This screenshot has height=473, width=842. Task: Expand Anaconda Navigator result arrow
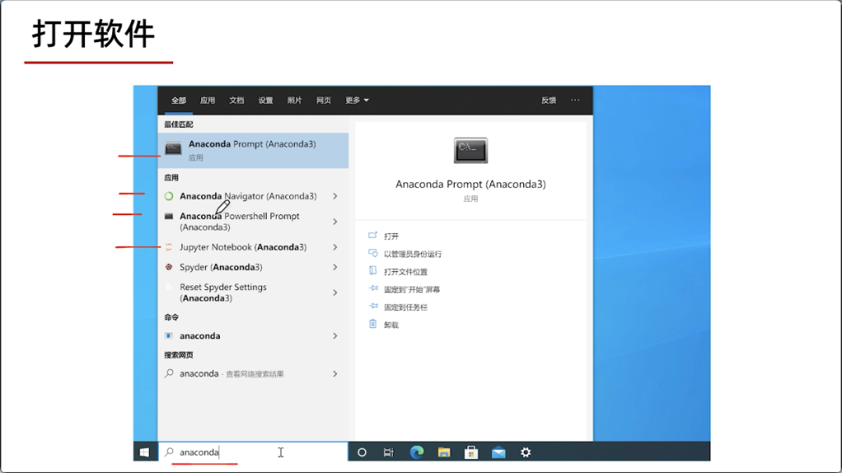(x=335, y=196)
